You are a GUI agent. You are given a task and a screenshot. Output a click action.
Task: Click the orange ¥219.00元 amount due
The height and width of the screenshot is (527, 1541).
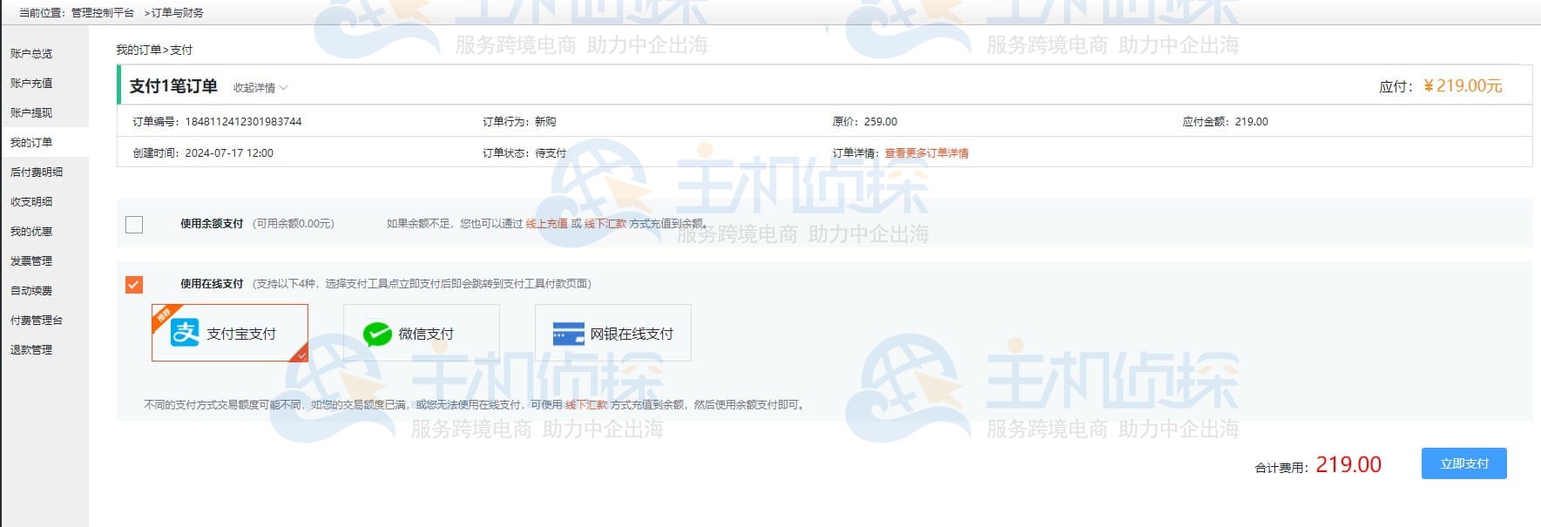point(1463,85)
